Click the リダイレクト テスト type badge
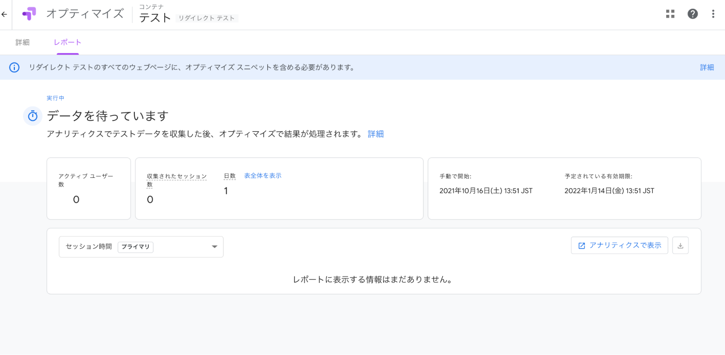 (207, 18)
